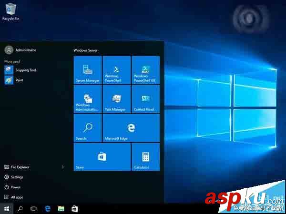Open the Windows PowerShell ISE tile

click(x=146, y=70)
